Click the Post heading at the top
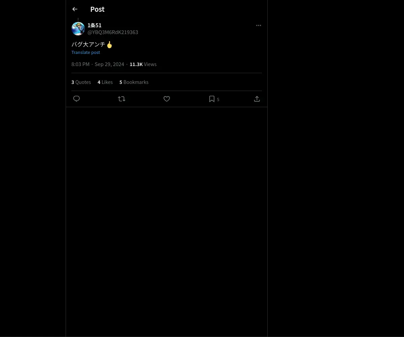The image size is (404, 337). click(x=97, y=9)
